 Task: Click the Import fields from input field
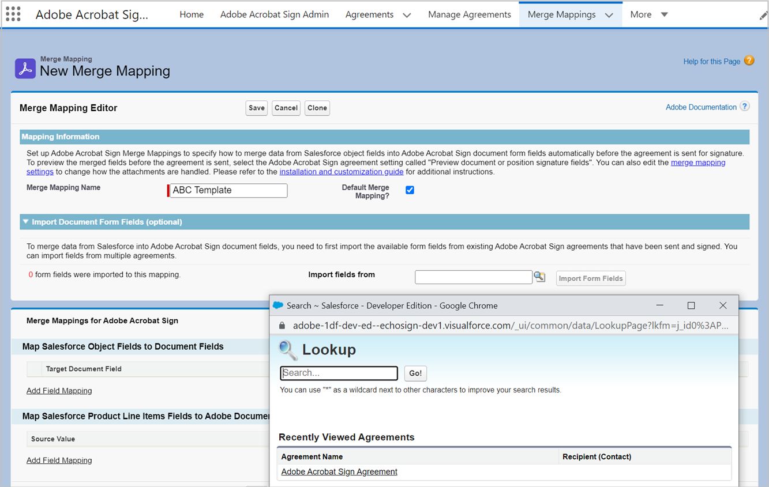coord(474,277)
